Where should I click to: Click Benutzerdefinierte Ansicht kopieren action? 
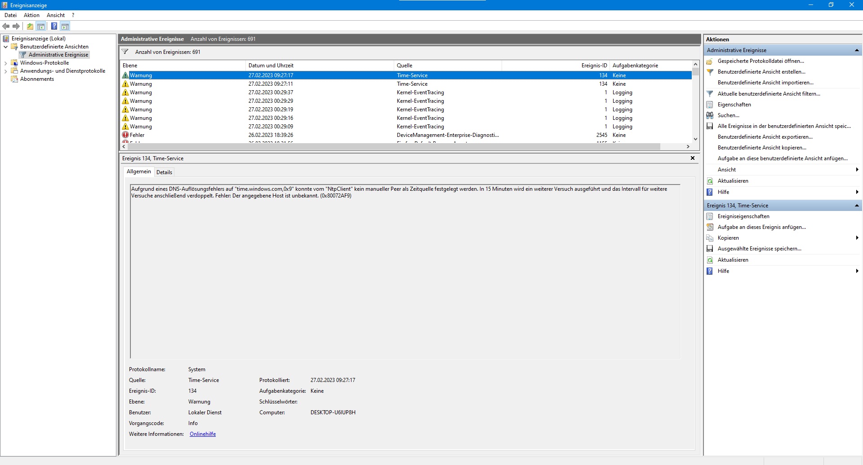pyautogui.click(x=762, y=148)
